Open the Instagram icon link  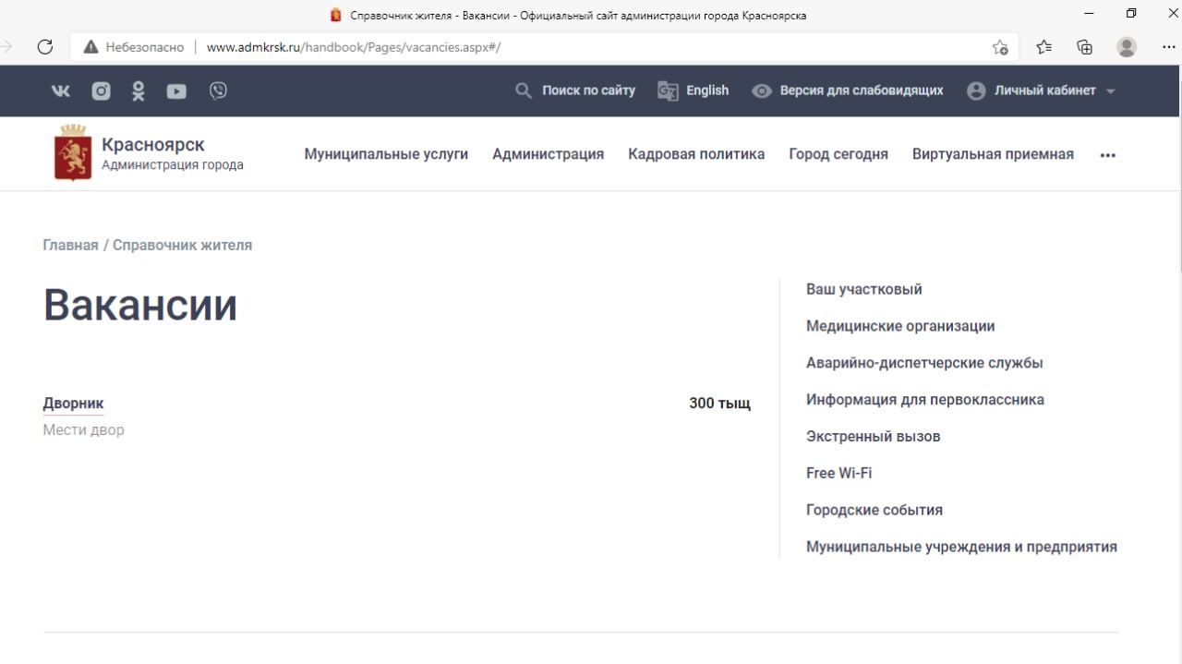click(x=101, y=91)
